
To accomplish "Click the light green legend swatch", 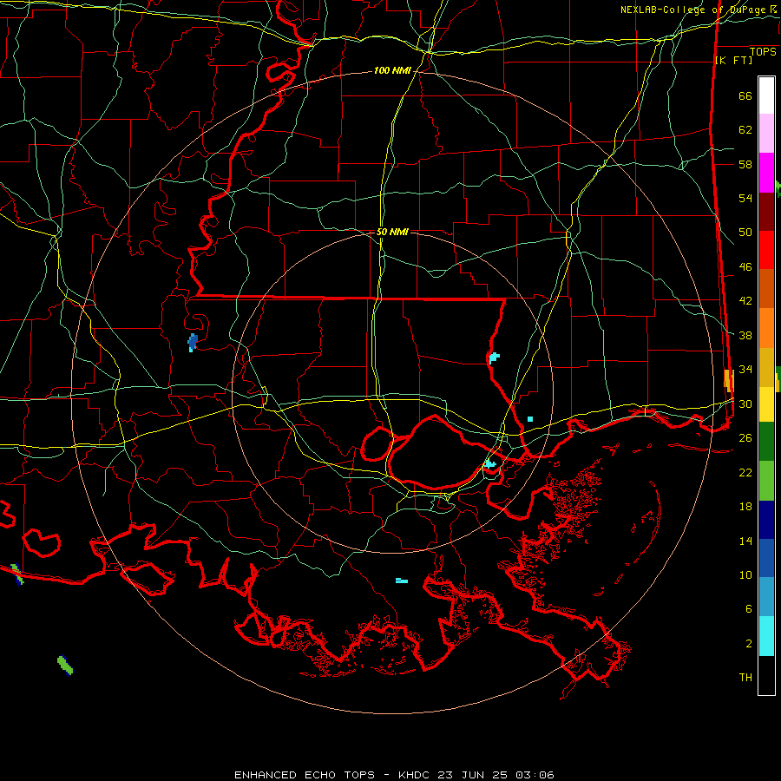I will 766,481.
